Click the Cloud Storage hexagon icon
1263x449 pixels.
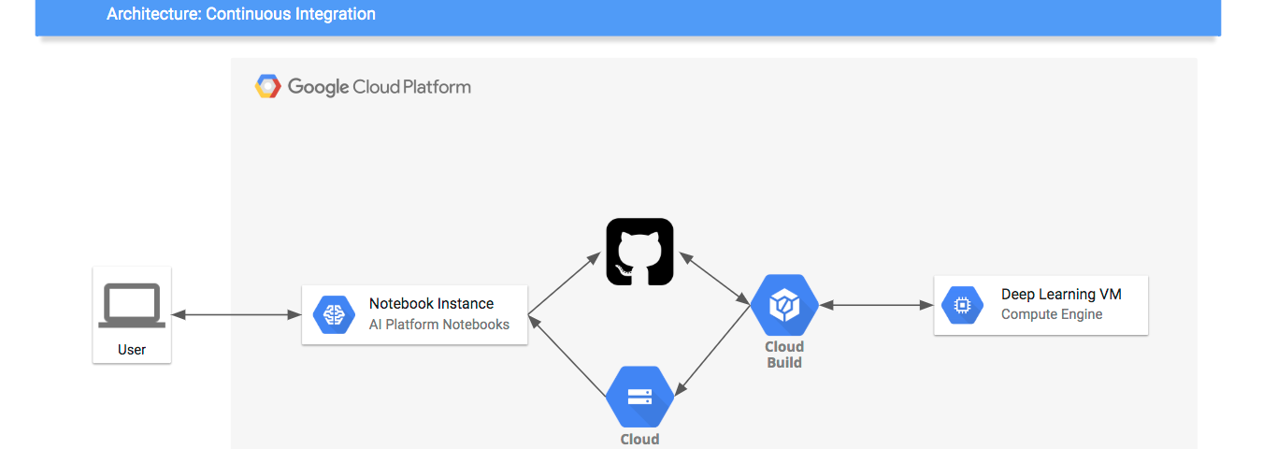tap(640, 397)
